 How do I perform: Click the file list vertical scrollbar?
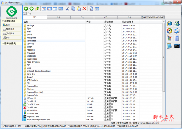pos(164,61)
